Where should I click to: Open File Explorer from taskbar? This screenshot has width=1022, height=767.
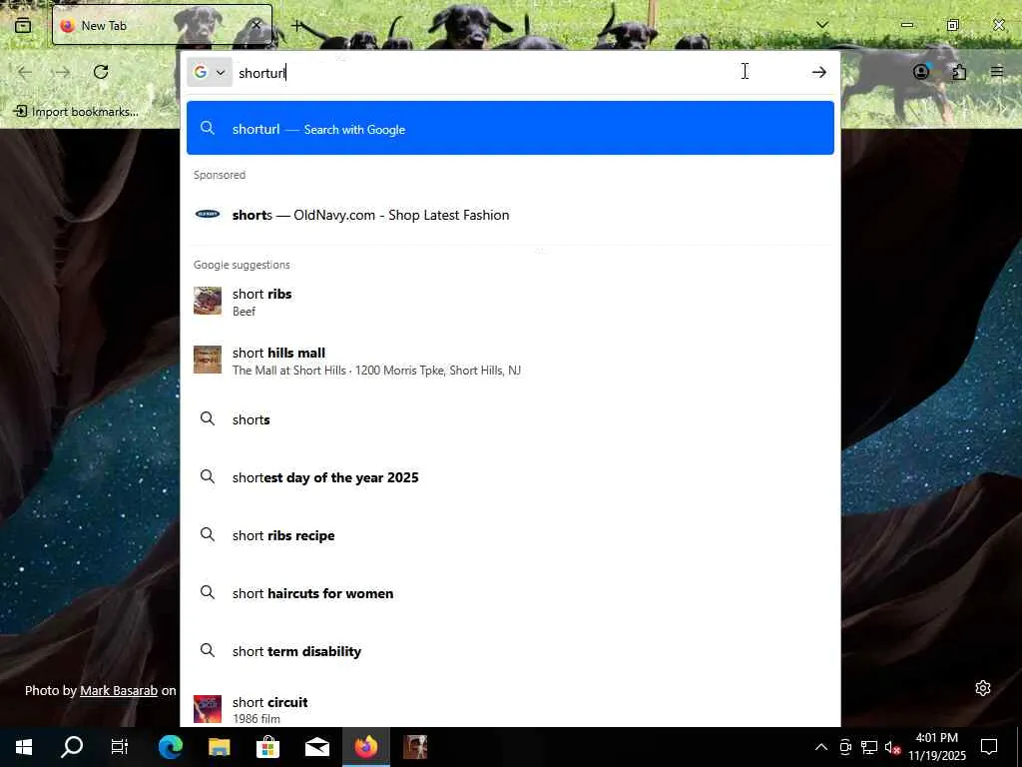[220, 747]
